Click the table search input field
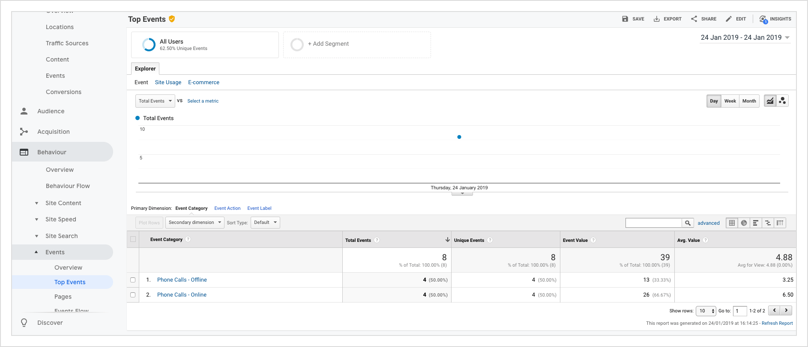 click(x=654, y=223)
